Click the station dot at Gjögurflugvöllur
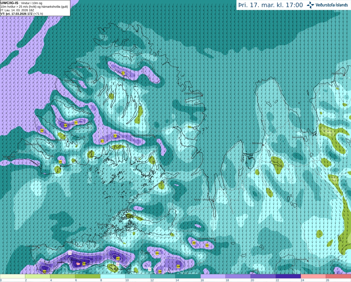 coord(202,95)
